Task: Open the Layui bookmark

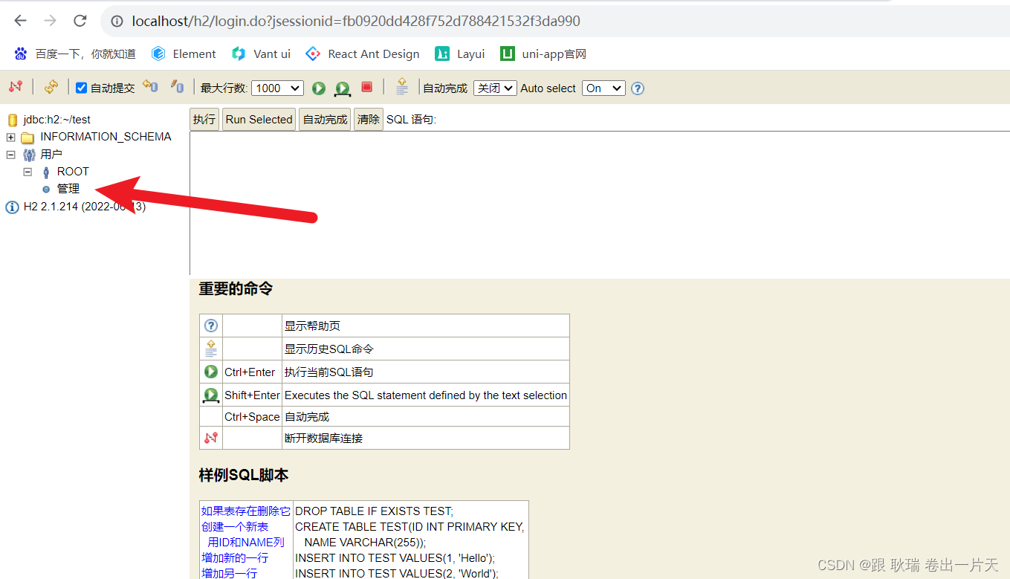Action: click(x=460, y=54)
